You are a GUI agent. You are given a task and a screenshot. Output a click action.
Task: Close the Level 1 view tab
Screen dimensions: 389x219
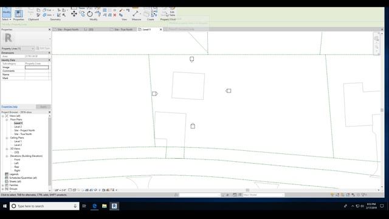(x=160, y=29)
